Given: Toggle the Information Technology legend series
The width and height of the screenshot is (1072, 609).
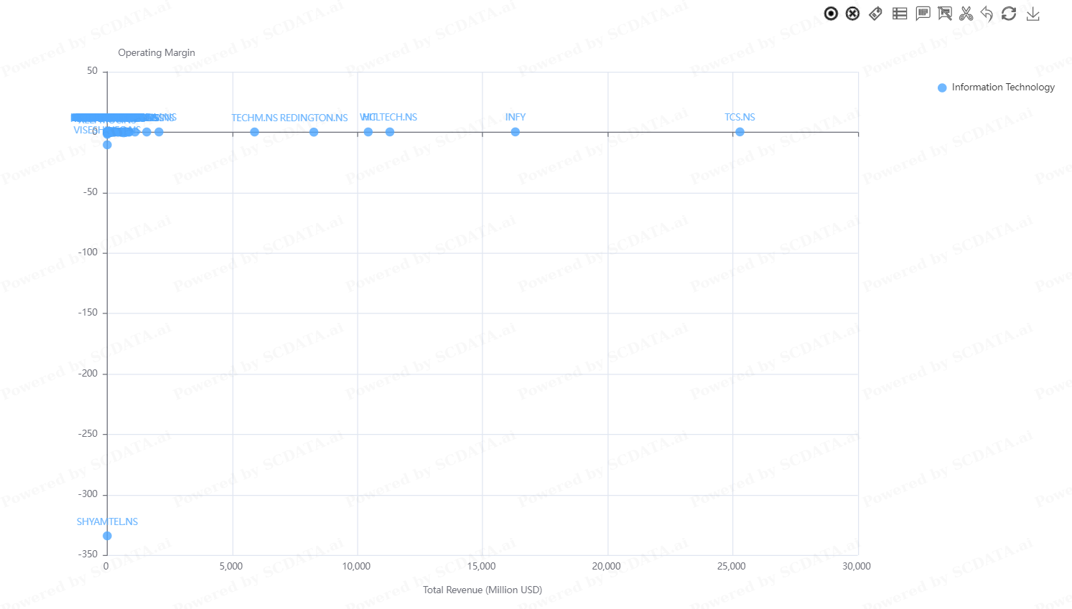Looking at the screenshot, I should coord(1002,88).
